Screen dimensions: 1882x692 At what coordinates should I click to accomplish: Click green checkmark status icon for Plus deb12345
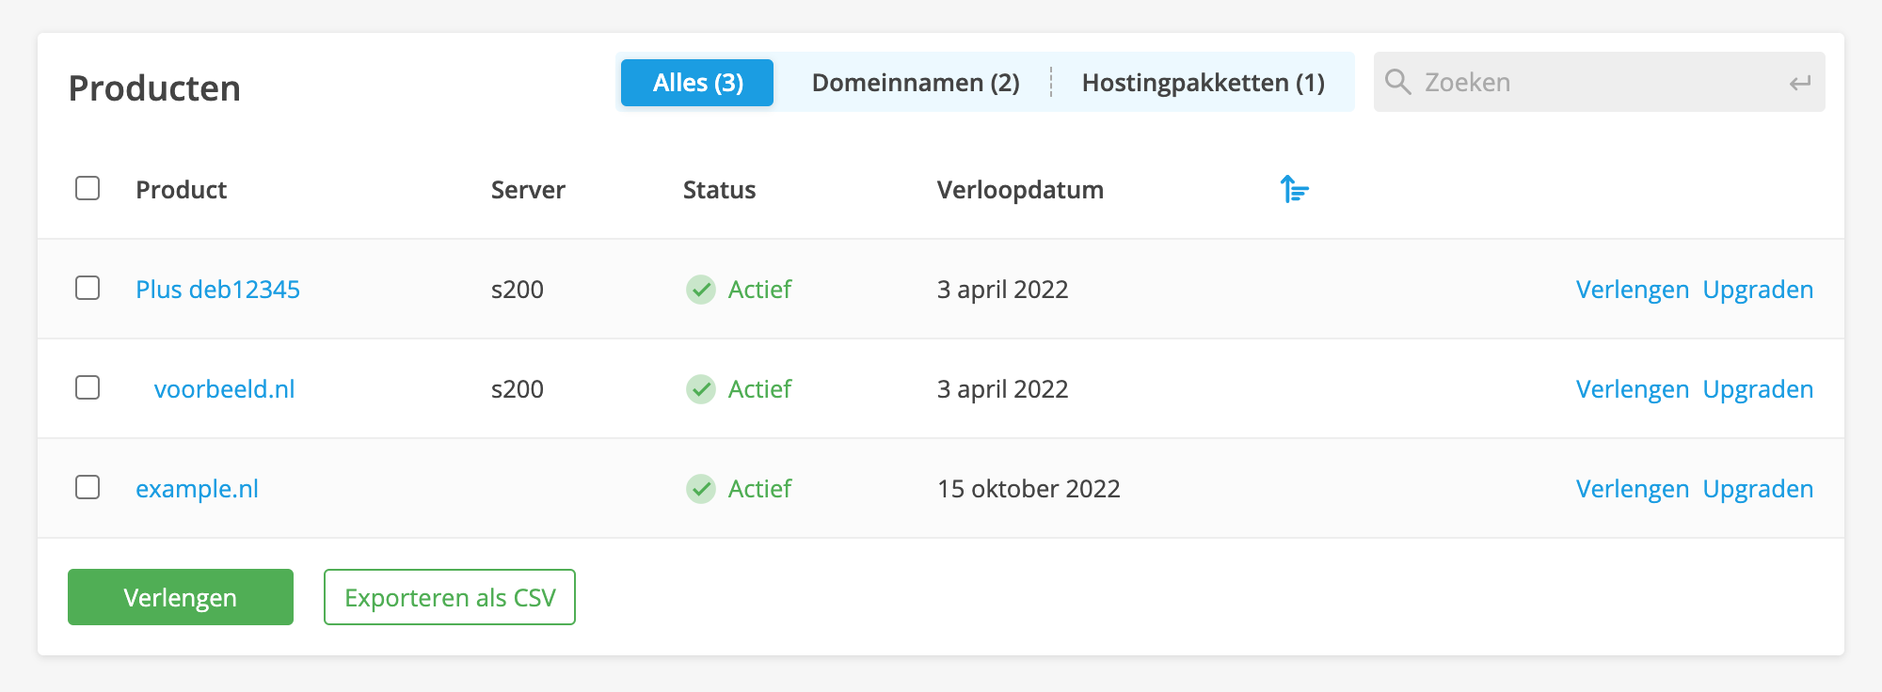pos(701,290)
